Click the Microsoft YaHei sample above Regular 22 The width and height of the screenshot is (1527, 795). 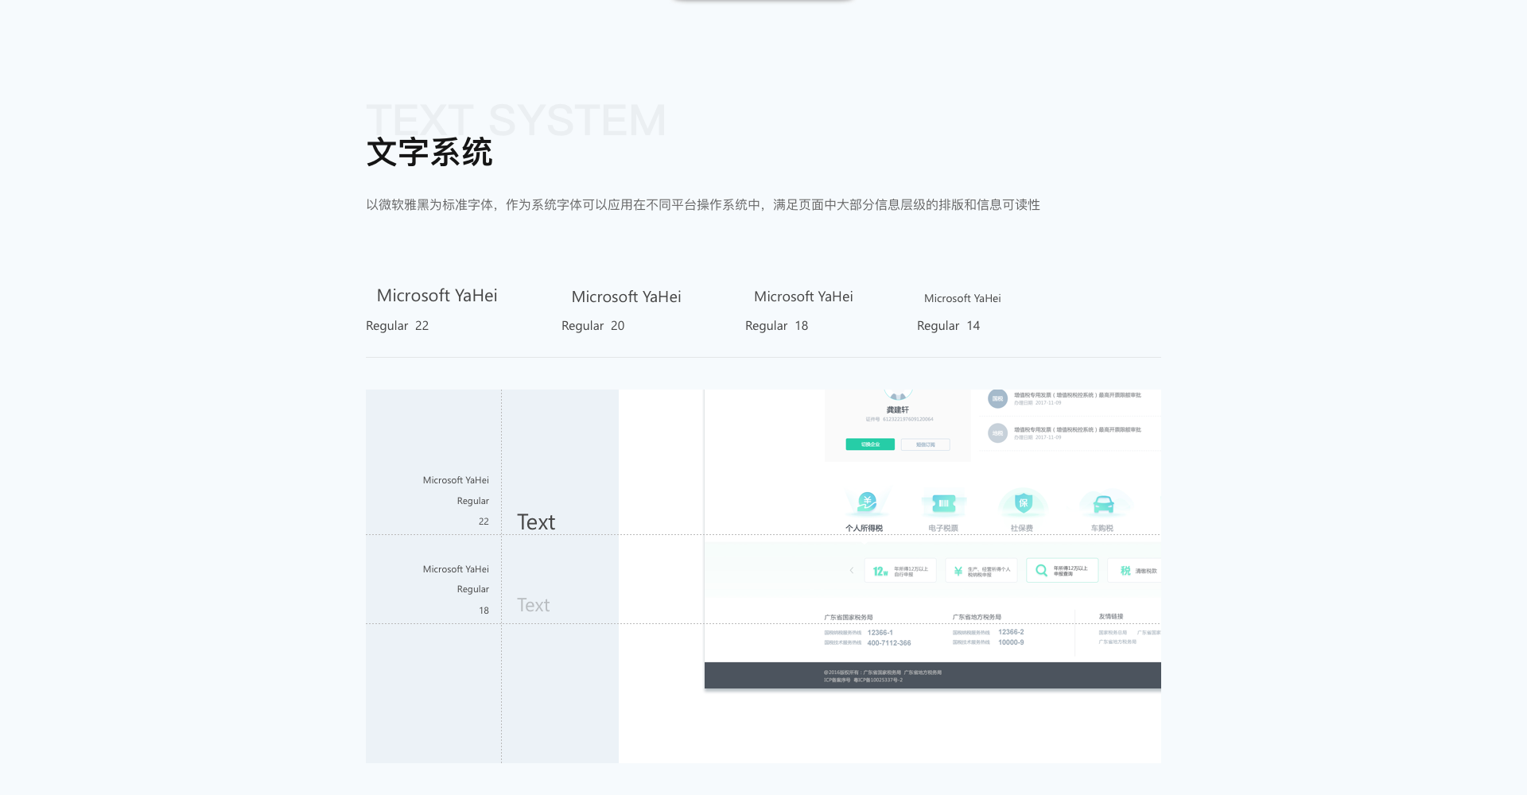click(x=437, y=296)
